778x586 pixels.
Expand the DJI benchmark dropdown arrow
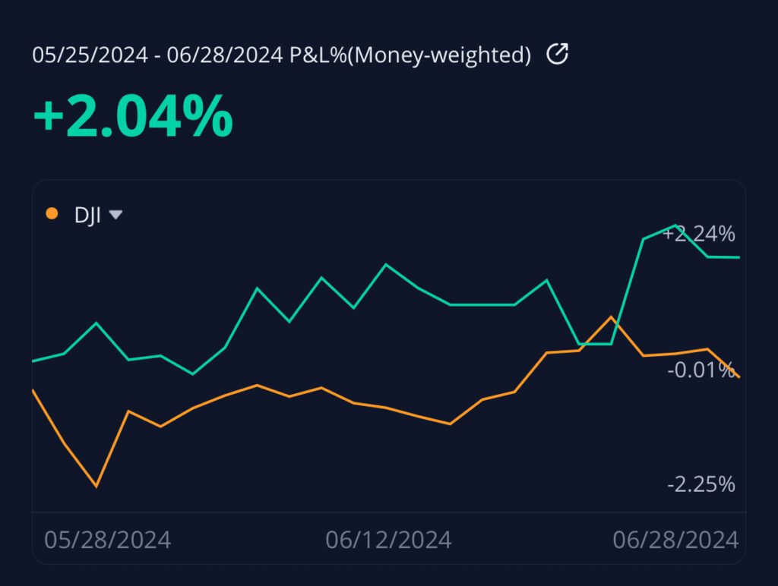[x=115, y=215]
